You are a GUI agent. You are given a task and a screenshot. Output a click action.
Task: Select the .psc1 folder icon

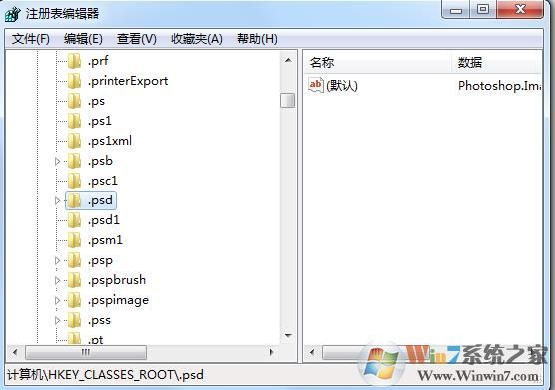pos(74,181)
